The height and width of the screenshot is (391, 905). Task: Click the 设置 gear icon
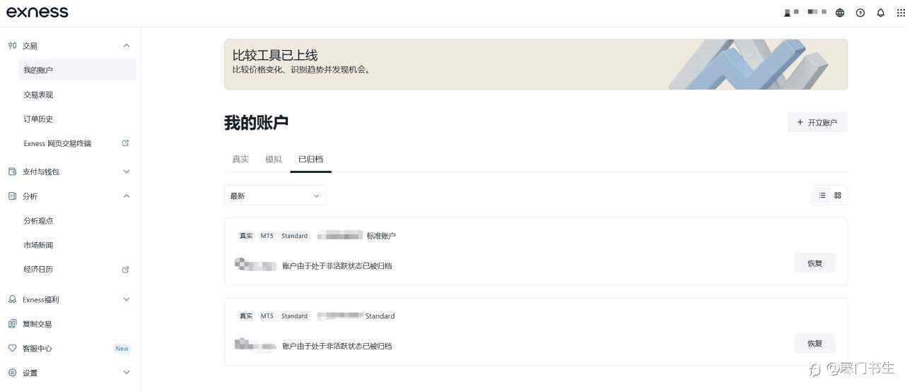12,373
